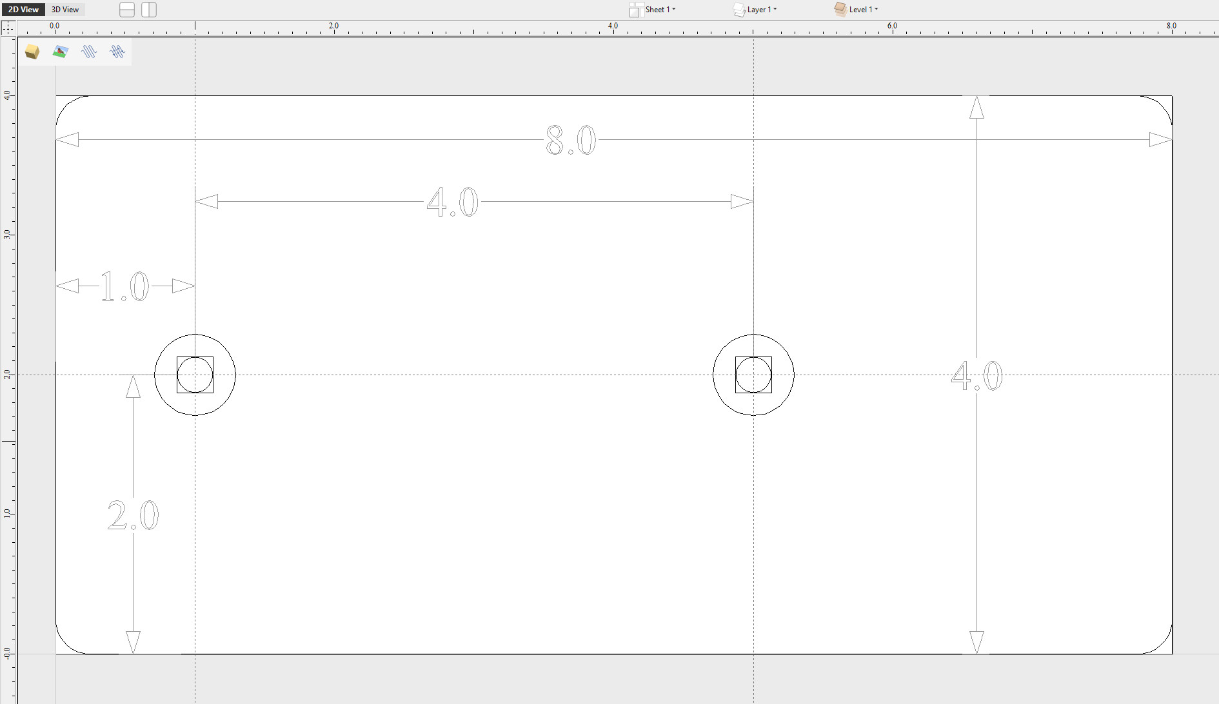1219x704 pixels.
Task: Open the Sheet 1 dropdown
Action: pyautogui.click(x=660, y=10)
